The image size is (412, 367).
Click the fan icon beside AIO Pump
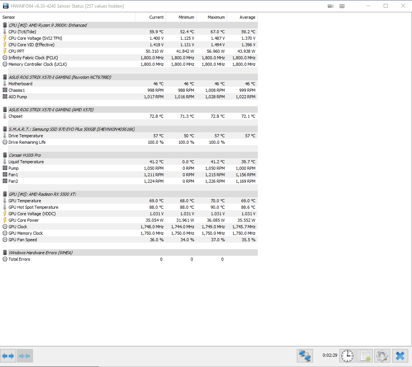[x=5, y=97]
